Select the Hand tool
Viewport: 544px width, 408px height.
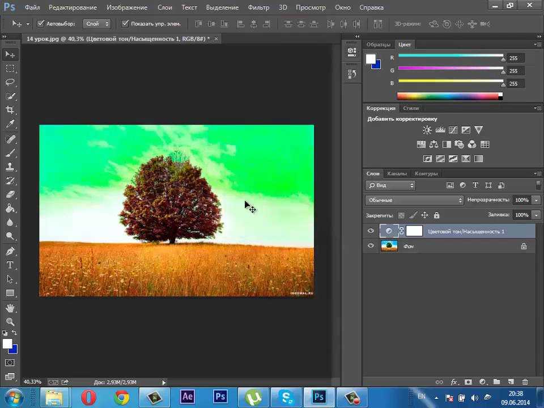pos(10,308)
